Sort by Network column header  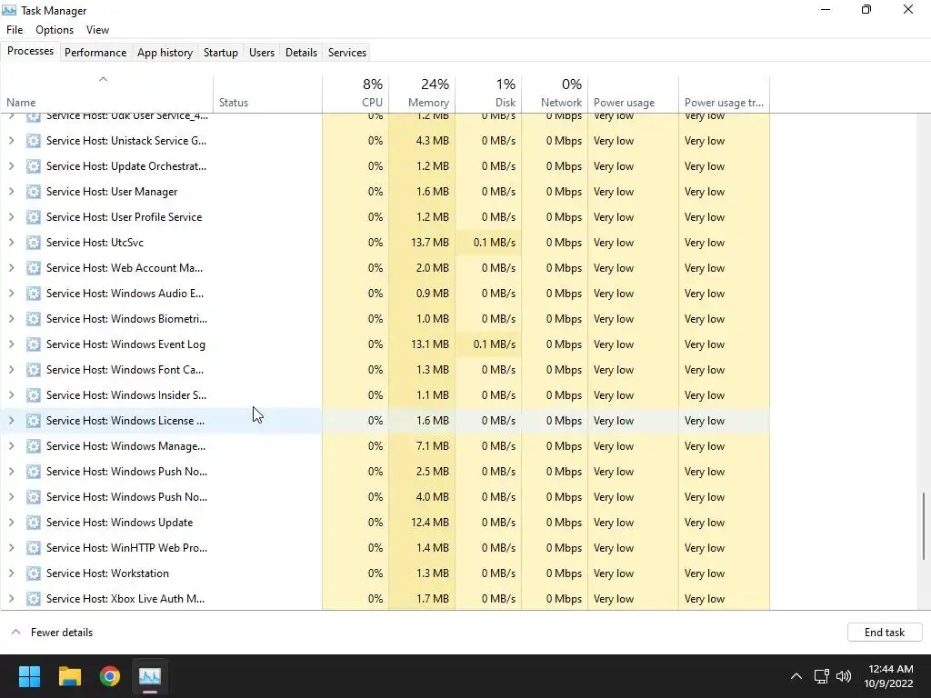555,95
